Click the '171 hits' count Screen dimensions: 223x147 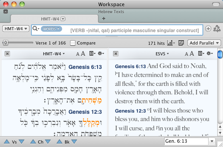pos(156,43)
